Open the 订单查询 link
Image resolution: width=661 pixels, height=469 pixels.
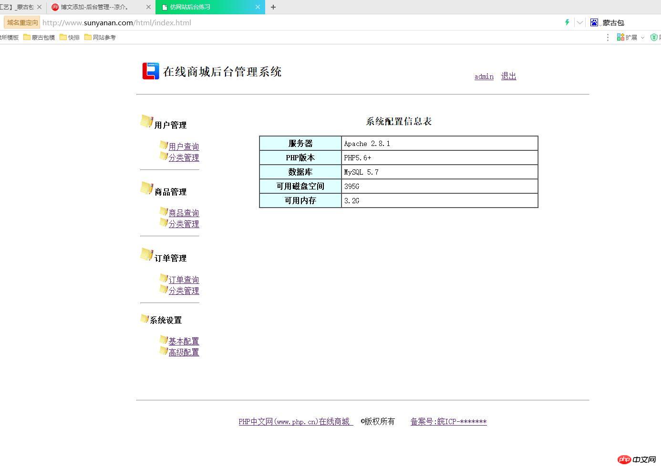184,280
